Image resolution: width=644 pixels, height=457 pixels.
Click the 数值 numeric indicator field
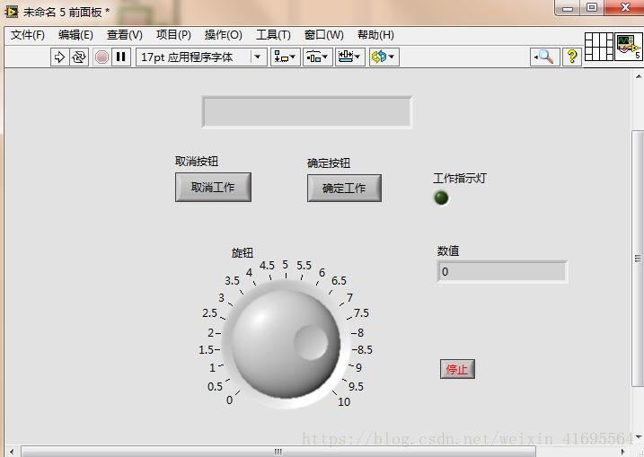502,271
